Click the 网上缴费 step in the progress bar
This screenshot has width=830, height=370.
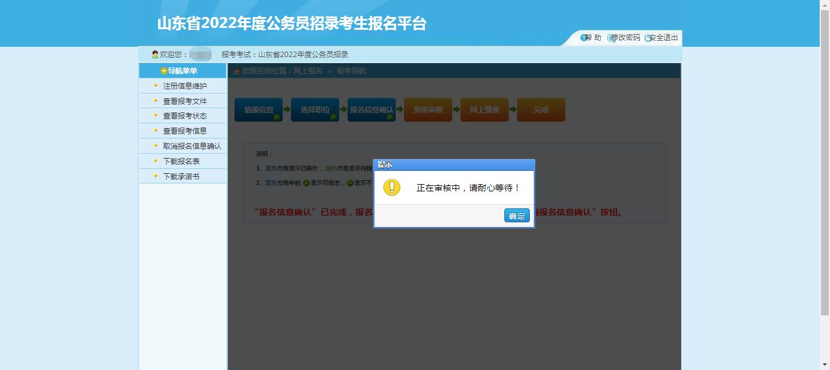point(484,109)
